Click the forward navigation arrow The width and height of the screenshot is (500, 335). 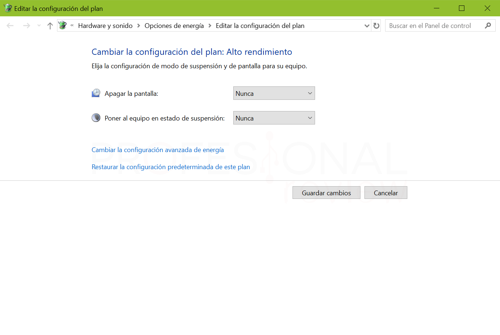pos(27,25)
